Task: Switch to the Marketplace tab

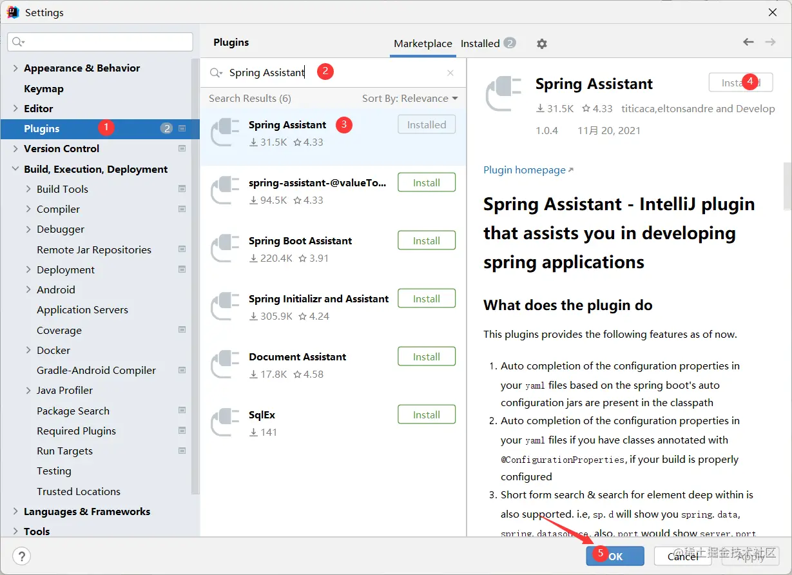Action: (423, 44)
